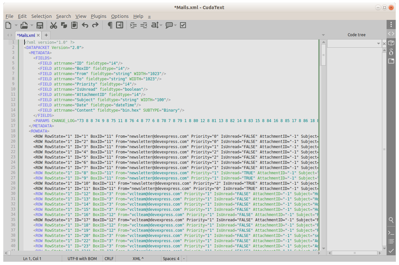The height and width of the screenshot is (265, 399).
Task: Click the plus button to add a tab
Action: point(46,35)
